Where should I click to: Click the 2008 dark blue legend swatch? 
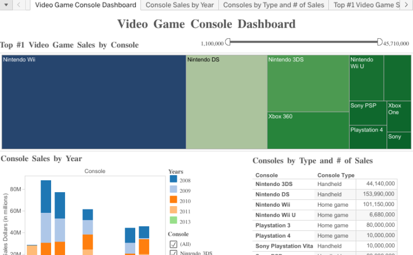pyautogui.click(x=173, y=179)
